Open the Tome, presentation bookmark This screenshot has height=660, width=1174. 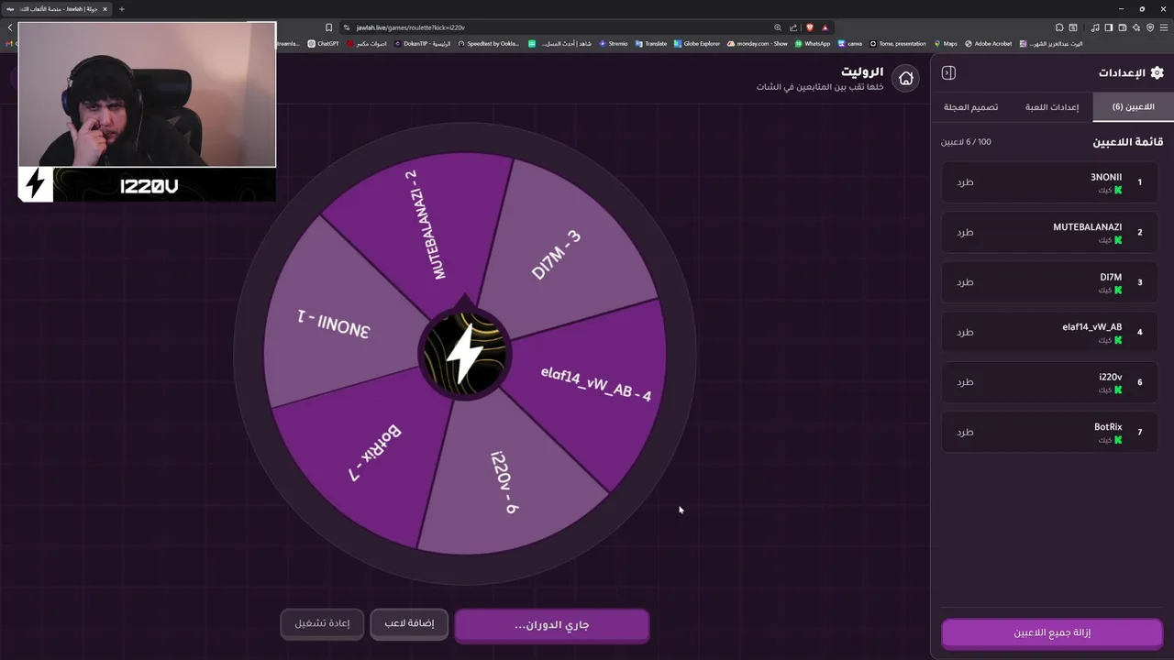[x=898, y=43]
